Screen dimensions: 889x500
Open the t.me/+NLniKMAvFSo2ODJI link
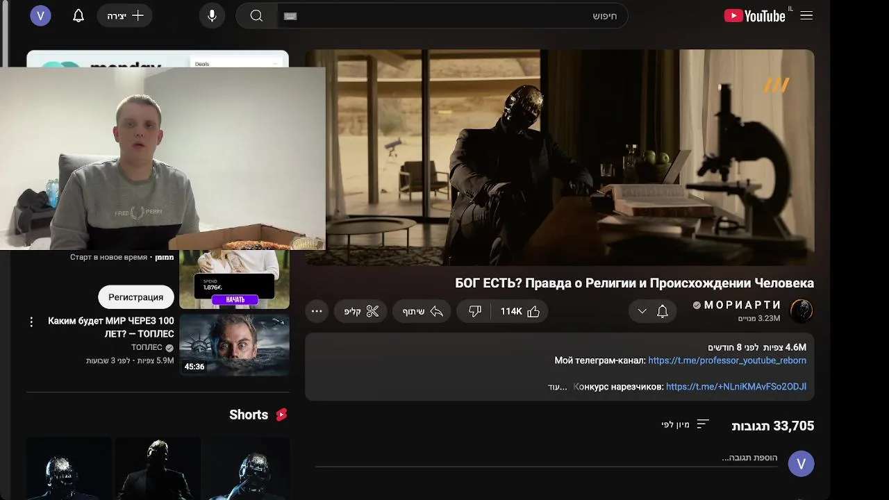736,386
